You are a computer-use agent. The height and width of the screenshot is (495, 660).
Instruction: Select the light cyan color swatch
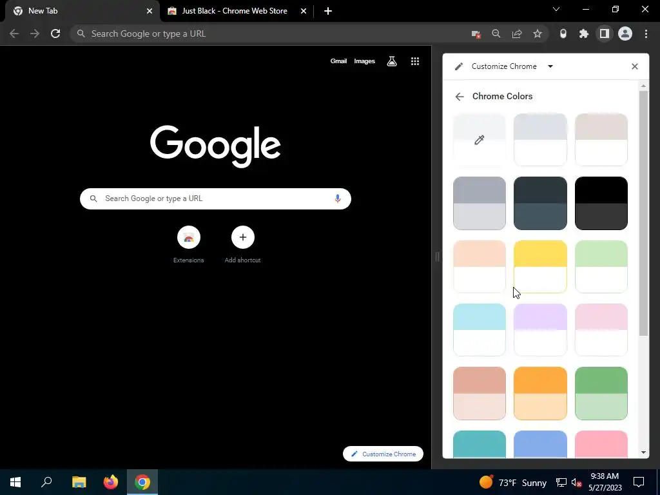[x=480, y=330]
